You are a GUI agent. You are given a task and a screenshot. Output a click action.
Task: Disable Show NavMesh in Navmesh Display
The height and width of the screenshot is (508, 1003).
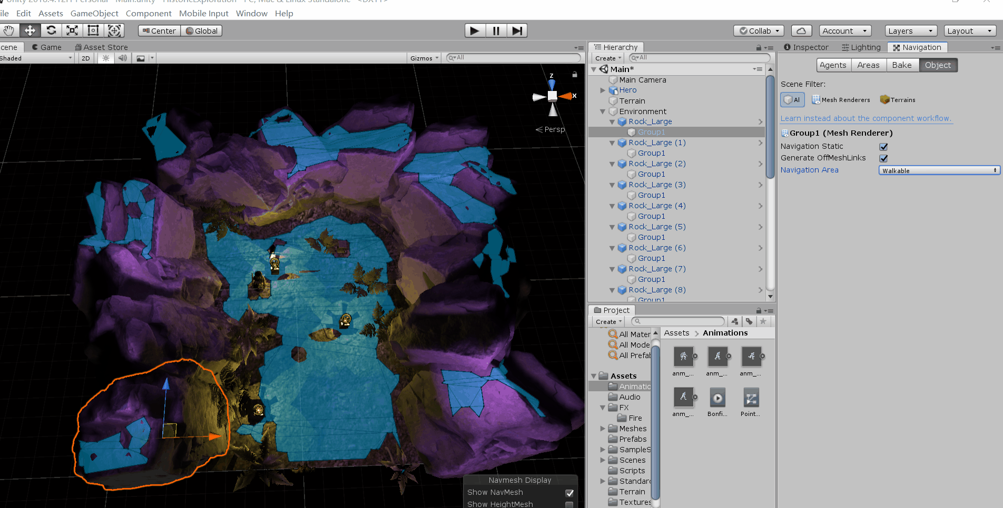(x=569, y=493)
